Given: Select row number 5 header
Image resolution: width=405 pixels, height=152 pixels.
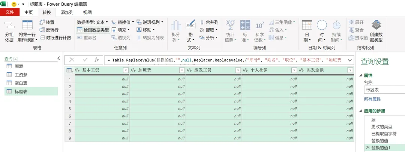Looking at the screenshot, I should click(69, 109).
